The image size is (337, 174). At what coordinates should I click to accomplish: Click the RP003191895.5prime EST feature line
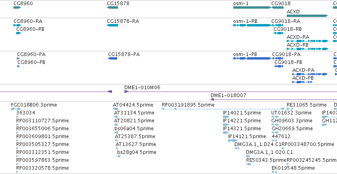pos(223,109)
